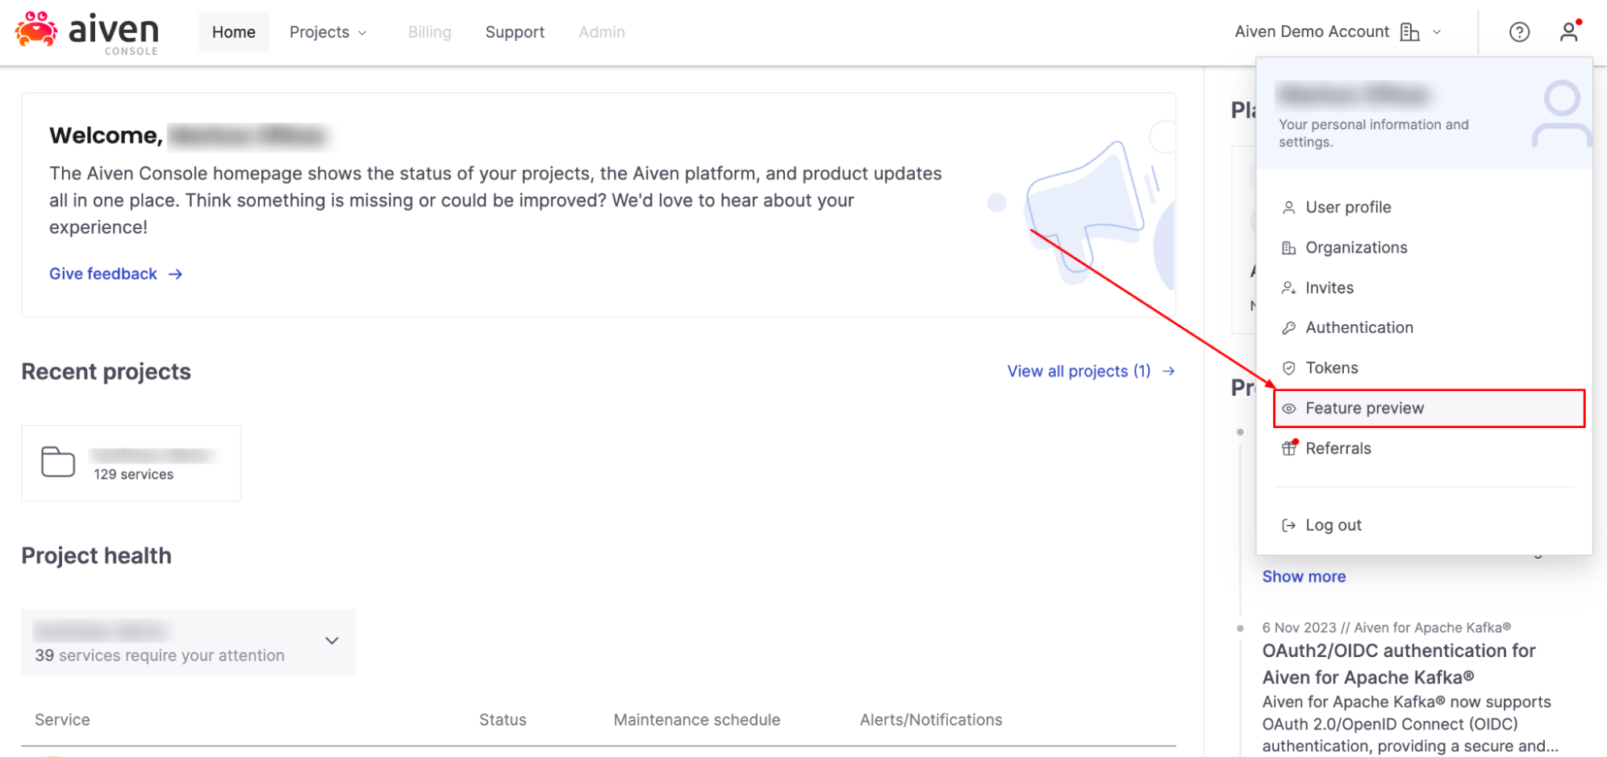Screen dimensions: 1607x757
Task: Click the Aiven crab logo
Action: (35, 30)
